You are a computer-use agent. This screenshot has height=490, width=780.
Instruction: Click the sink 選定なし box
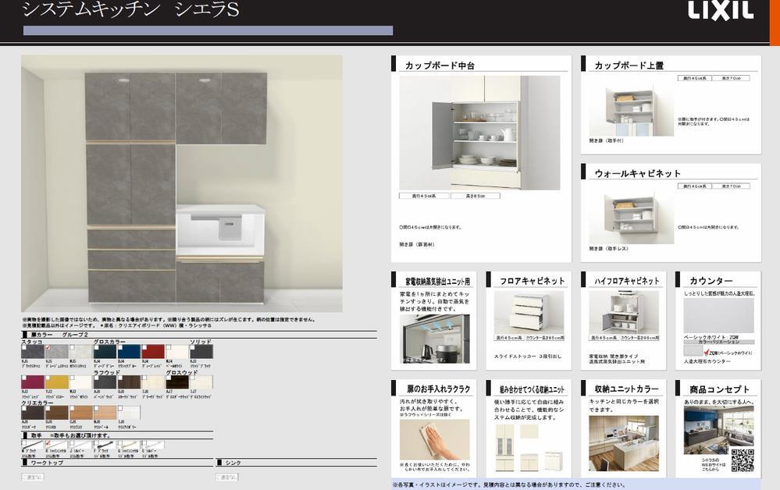227,477
